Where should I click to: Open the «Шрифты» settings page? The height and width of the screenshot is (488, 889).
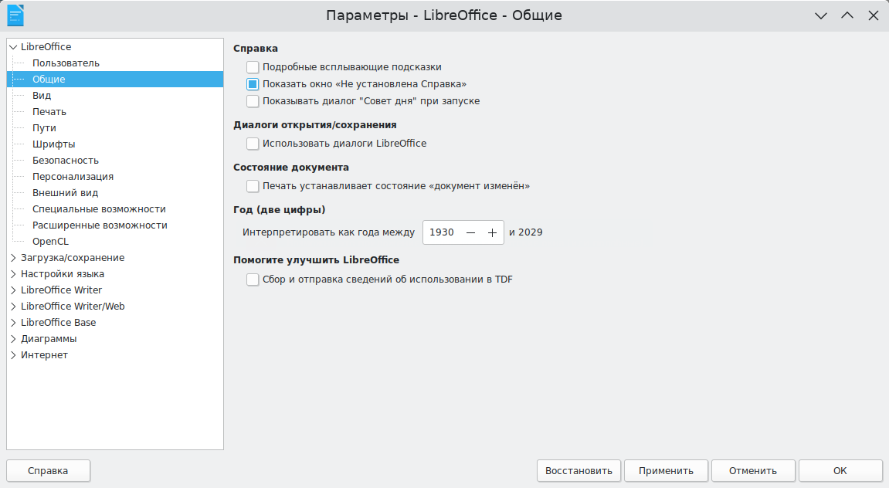53,144
